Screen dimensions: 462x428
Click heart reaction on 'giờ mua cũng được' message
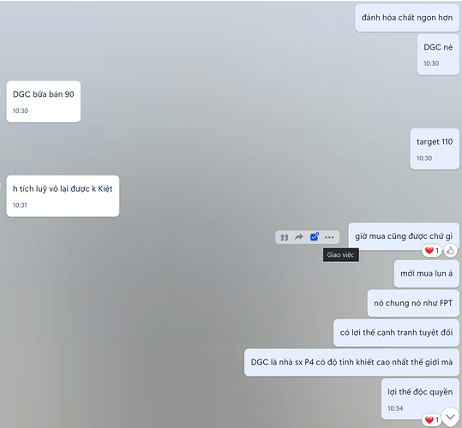(x=432, y=251)
